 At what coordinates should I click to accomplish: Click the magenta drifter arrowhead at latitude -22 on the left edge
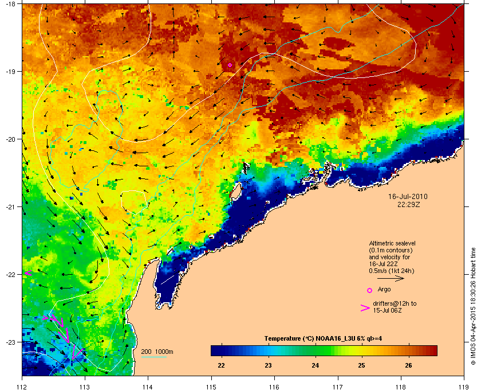pyautogui.click(x=28, y=272)
